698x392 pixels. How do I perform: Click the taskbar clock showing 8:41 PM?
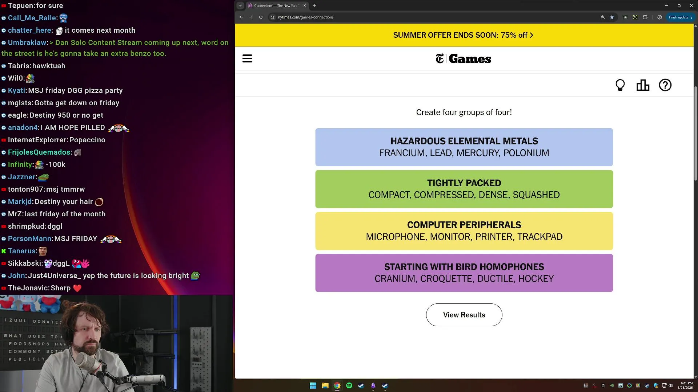(685, 385)
